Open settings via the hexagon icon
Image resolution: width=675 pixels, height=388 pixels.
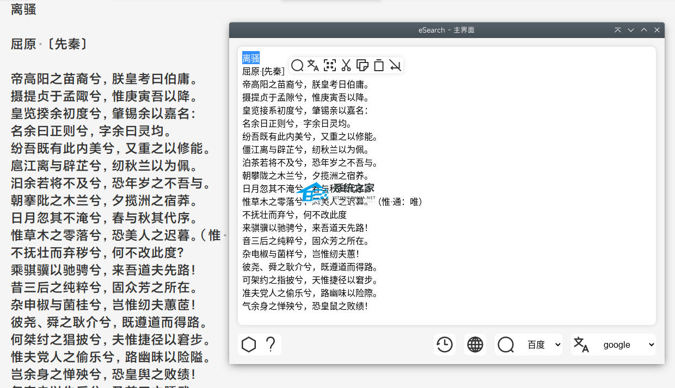pos(249,345)
